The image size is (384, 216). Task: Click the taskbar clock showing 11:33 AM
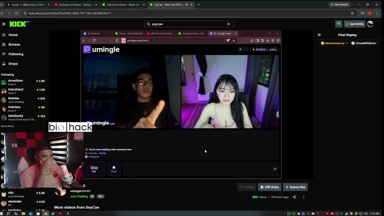coord(374,214)
